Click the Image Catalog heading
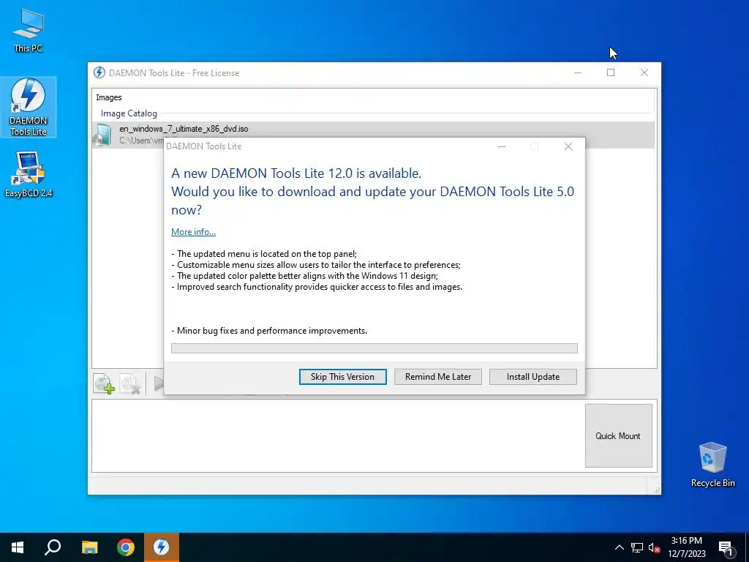Screen dimensions: 749x562 pyautogui.click(x=129, y=113)
